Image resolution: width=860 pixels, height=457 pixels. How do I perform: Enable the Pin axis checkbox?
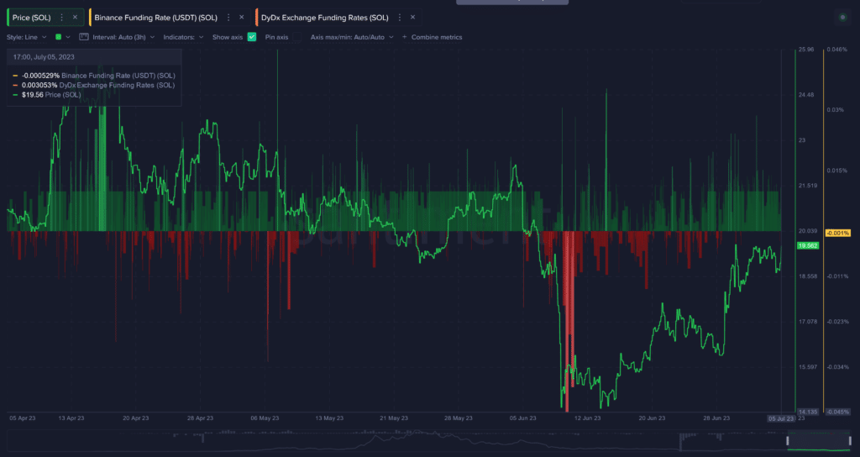[x=296, y=37]
